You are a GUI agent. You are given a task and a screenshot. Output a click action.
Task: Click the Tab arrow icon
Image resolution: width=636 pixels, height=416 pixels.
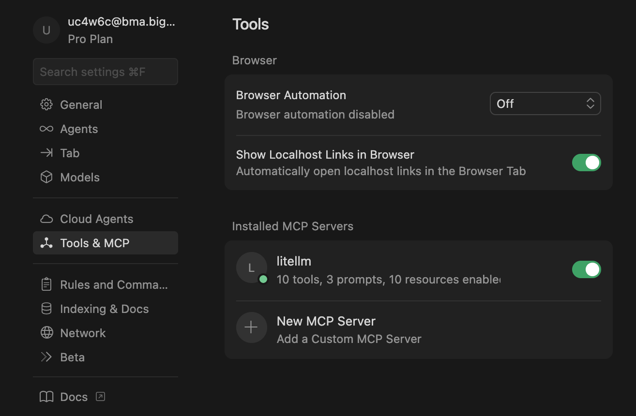pyautogui.click(x=46, y=153)
